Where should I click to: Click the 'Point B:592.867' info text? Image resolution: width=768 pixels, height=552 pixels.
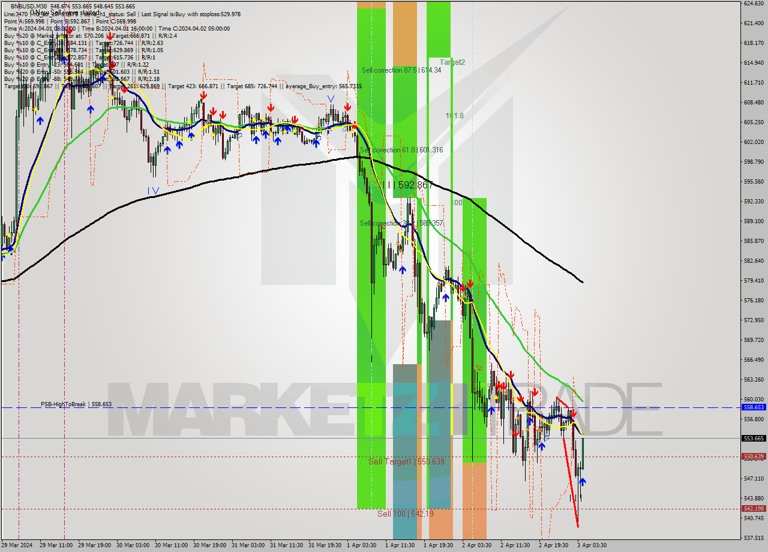click(x=71, y=21)
